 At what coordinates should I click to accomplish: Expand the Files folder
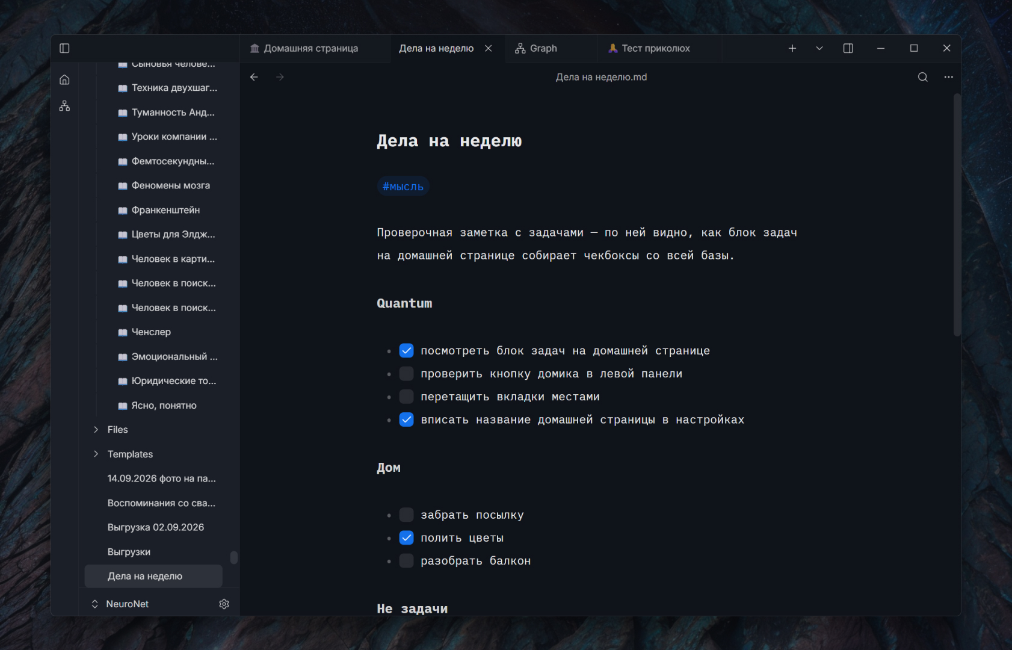(96, 429)
